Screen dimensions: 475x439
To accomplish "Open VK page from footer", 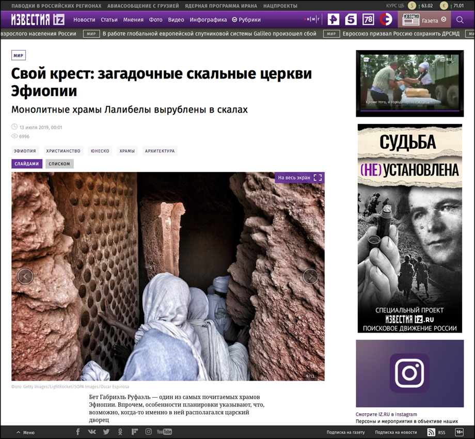I will (x=92, y=432).
